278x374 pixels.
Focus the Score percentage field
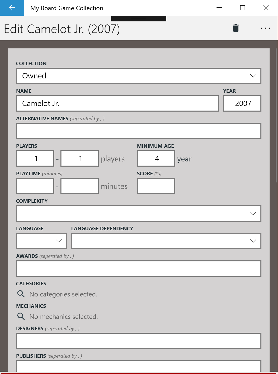pyautogui.click(x=156, y=186)
